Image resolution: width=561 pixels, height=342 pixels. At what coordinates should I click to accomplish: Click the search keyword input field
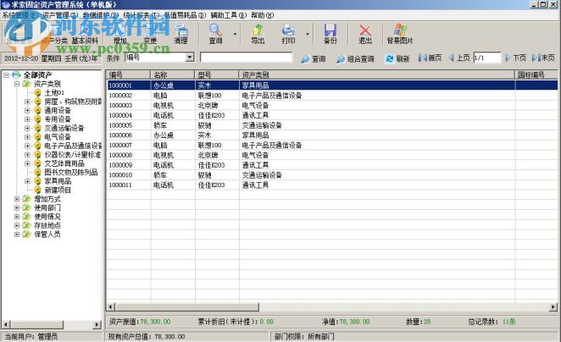click(246, 58)
